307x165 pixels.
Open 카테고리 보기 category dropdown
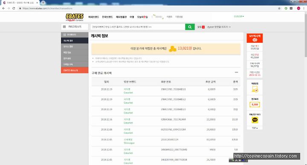[75, 26]
